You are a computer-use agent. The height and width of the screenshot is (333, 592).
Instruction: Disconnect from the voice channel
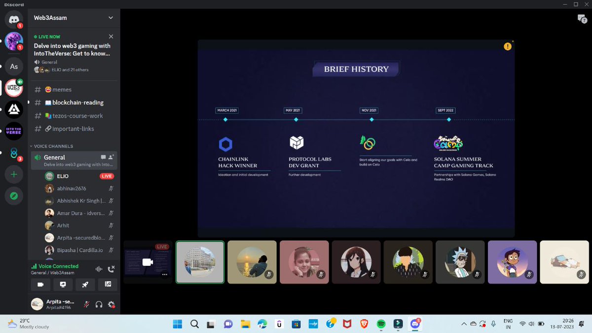pyautogui.click(x=111, y=269)
